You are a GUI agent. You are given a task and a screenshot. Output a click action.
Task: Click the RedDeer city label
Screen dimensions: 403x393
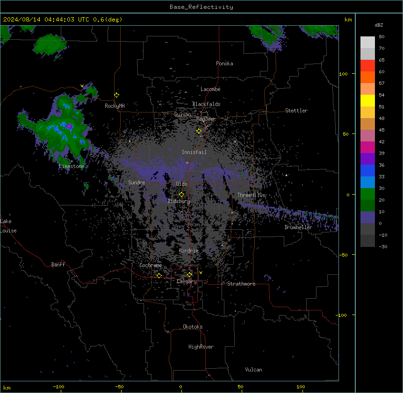[206, 119]
